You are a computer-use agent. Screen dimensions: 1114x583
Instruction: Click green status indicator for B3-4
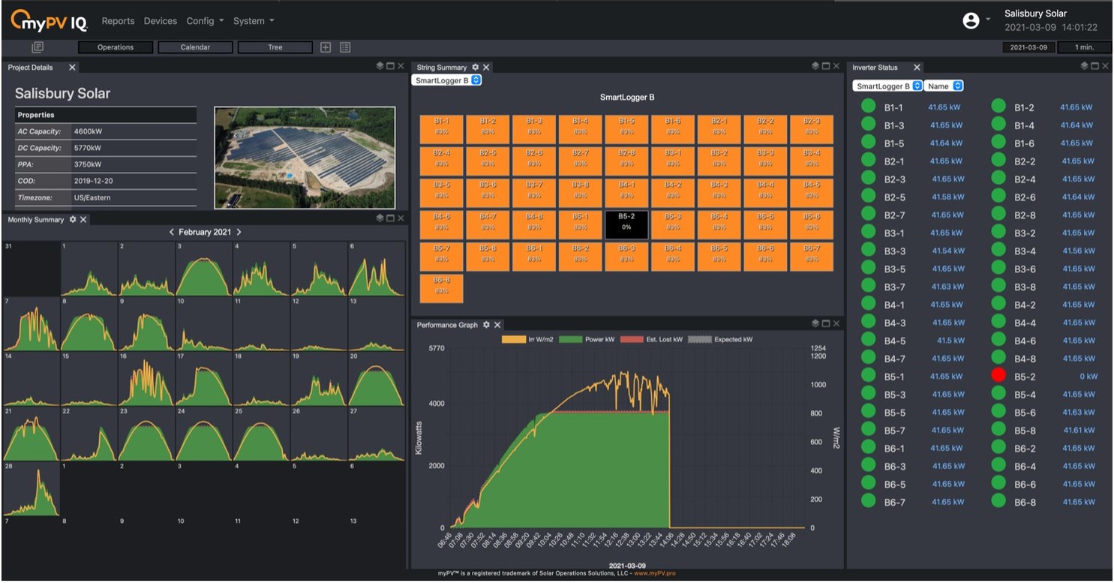[998, 250]
